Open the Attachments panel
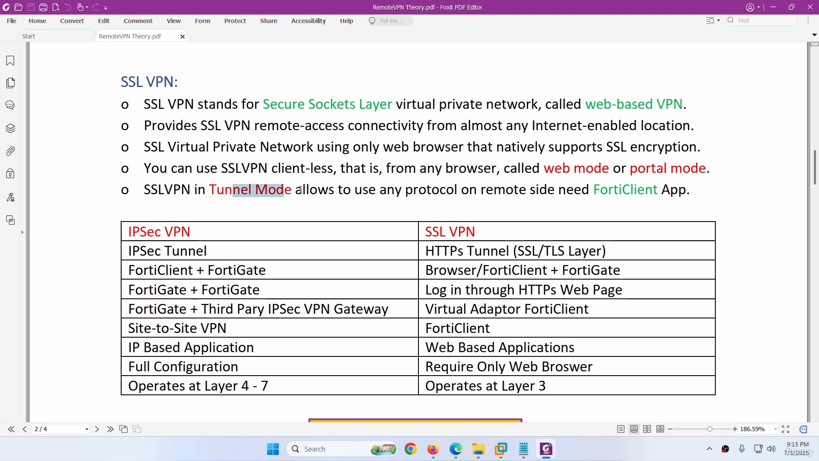The image size is (819, 461). click(x=10, y=151)
